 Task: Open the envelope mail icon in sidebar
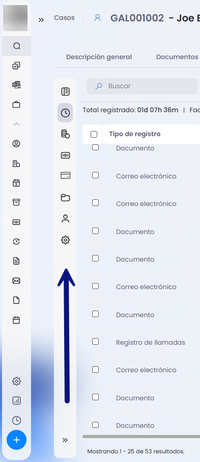pos(16,281)
